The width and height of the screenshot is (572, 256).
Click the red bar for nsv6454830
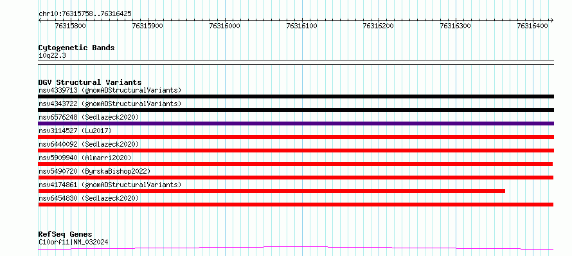[296, 205]
